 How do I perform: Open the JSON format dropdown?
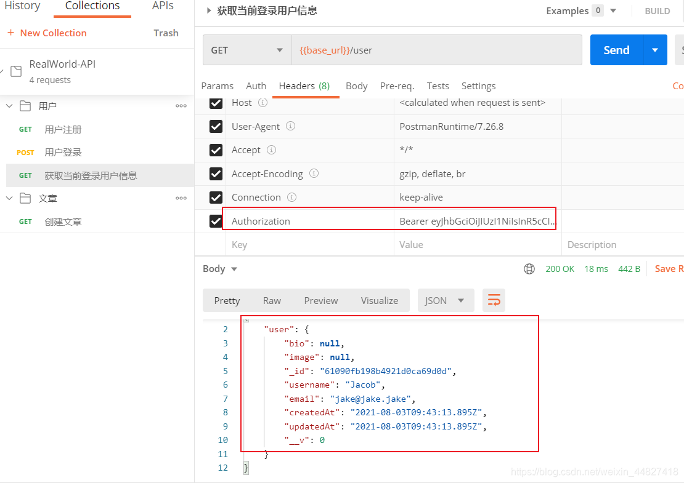click(446, 300)
